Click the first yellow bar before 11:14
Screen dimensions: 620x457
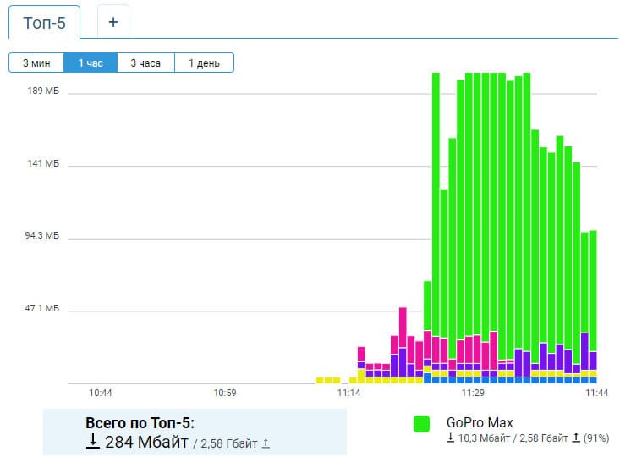[320, 380]
